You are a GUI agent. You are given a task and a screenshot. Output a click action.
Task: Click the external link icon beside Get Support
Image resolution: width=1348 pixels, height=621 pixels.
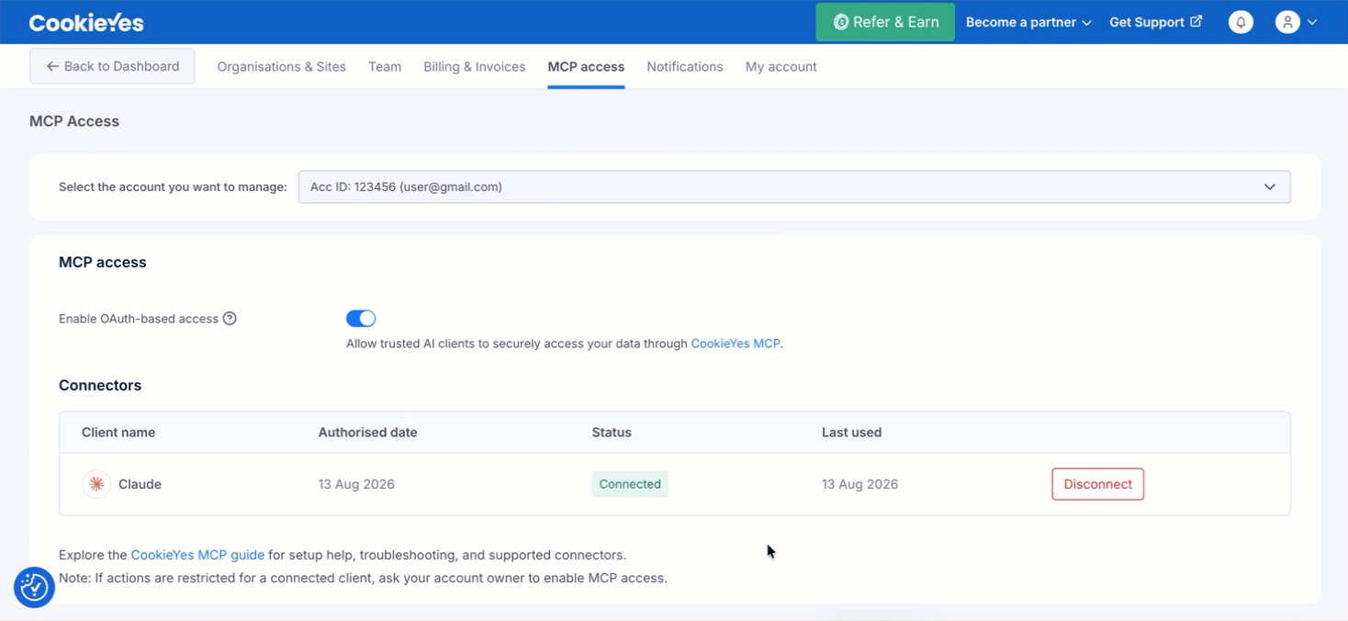(x=1196, y=21)
